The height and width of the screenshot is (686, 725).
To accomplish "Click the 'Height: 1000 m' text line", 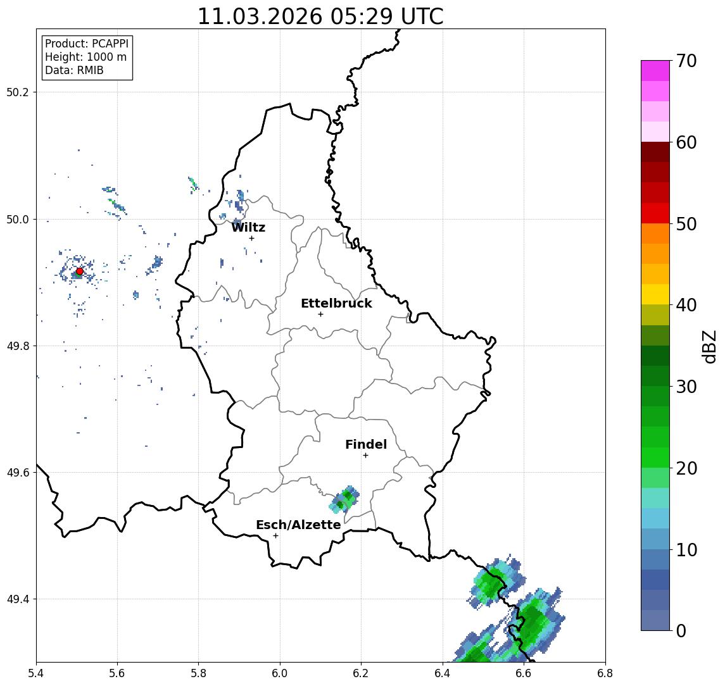I will 85,57.
